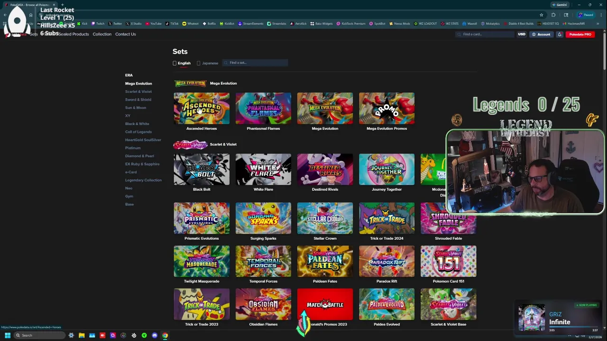Open Nexus Mods bookmark
The width and height of the screenshot is (607, 341).
(399, 24)
